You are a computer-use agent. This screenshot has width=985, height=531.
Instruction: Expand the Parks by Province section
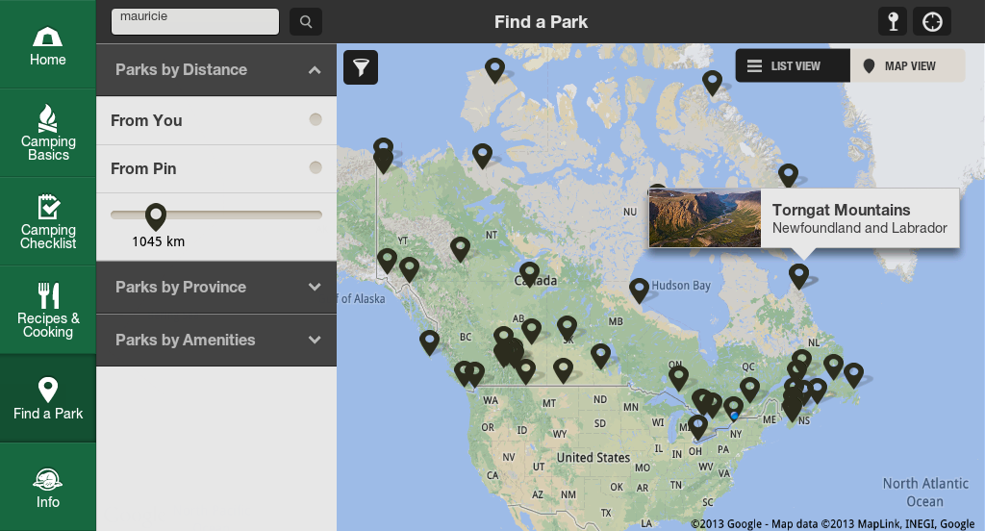[314, 287]
